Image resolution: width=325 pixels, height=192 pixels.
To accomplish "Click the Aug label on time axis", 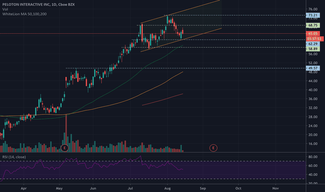I will pos(167,188).
